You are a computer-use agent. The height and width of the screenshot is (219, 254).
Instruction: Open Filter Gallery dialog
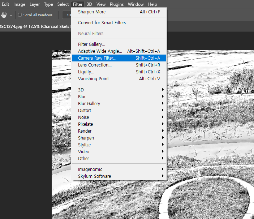click(119, 44)
